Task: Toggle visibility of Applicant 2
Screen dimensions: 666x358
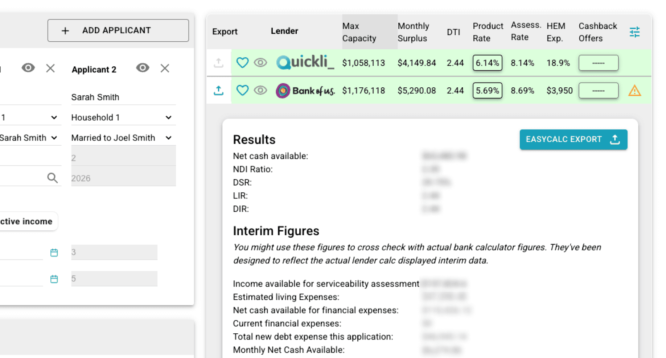Action: pyautogui.click(x=143, y=68)
